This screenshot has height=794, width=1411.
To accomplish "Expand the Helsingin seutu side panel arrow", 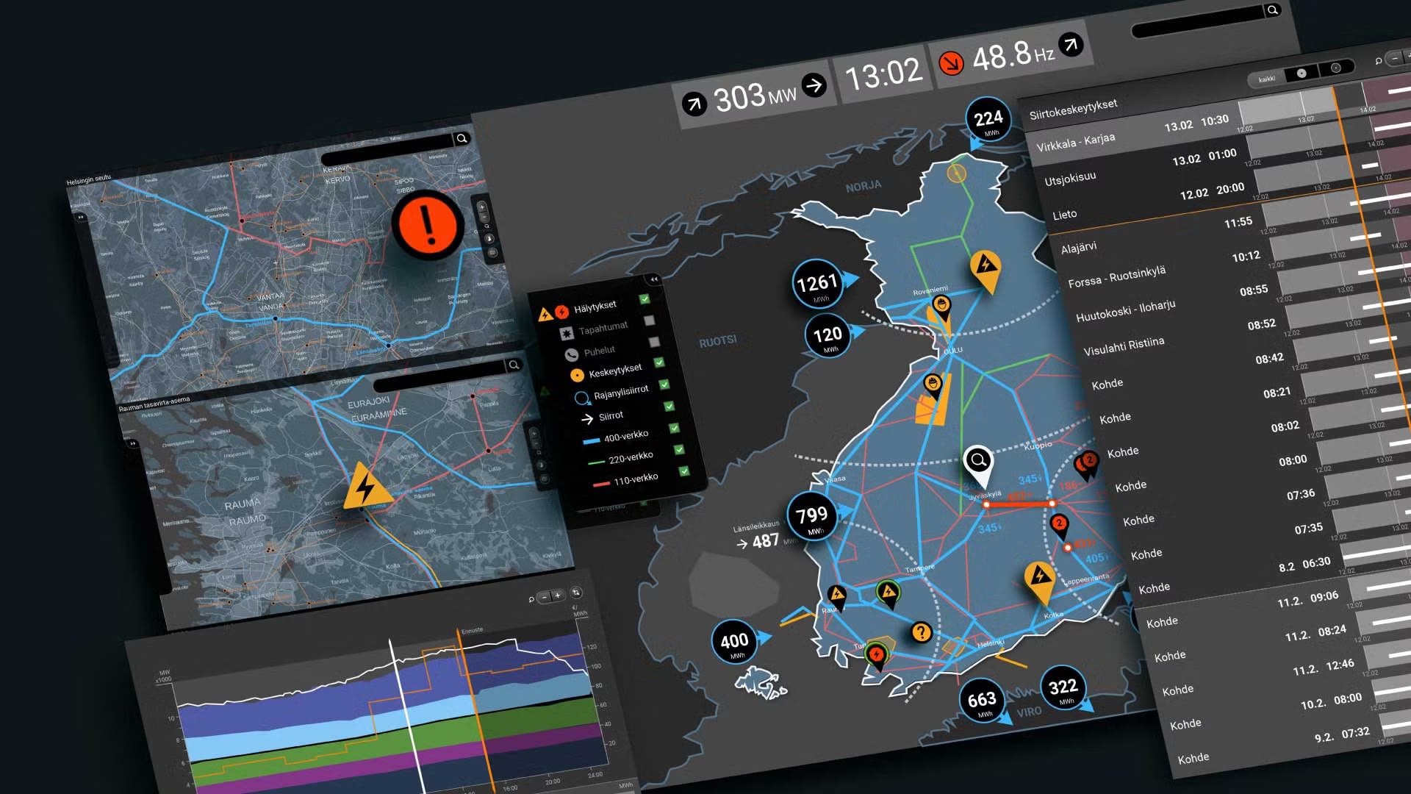I will click(x=80, y=218).
